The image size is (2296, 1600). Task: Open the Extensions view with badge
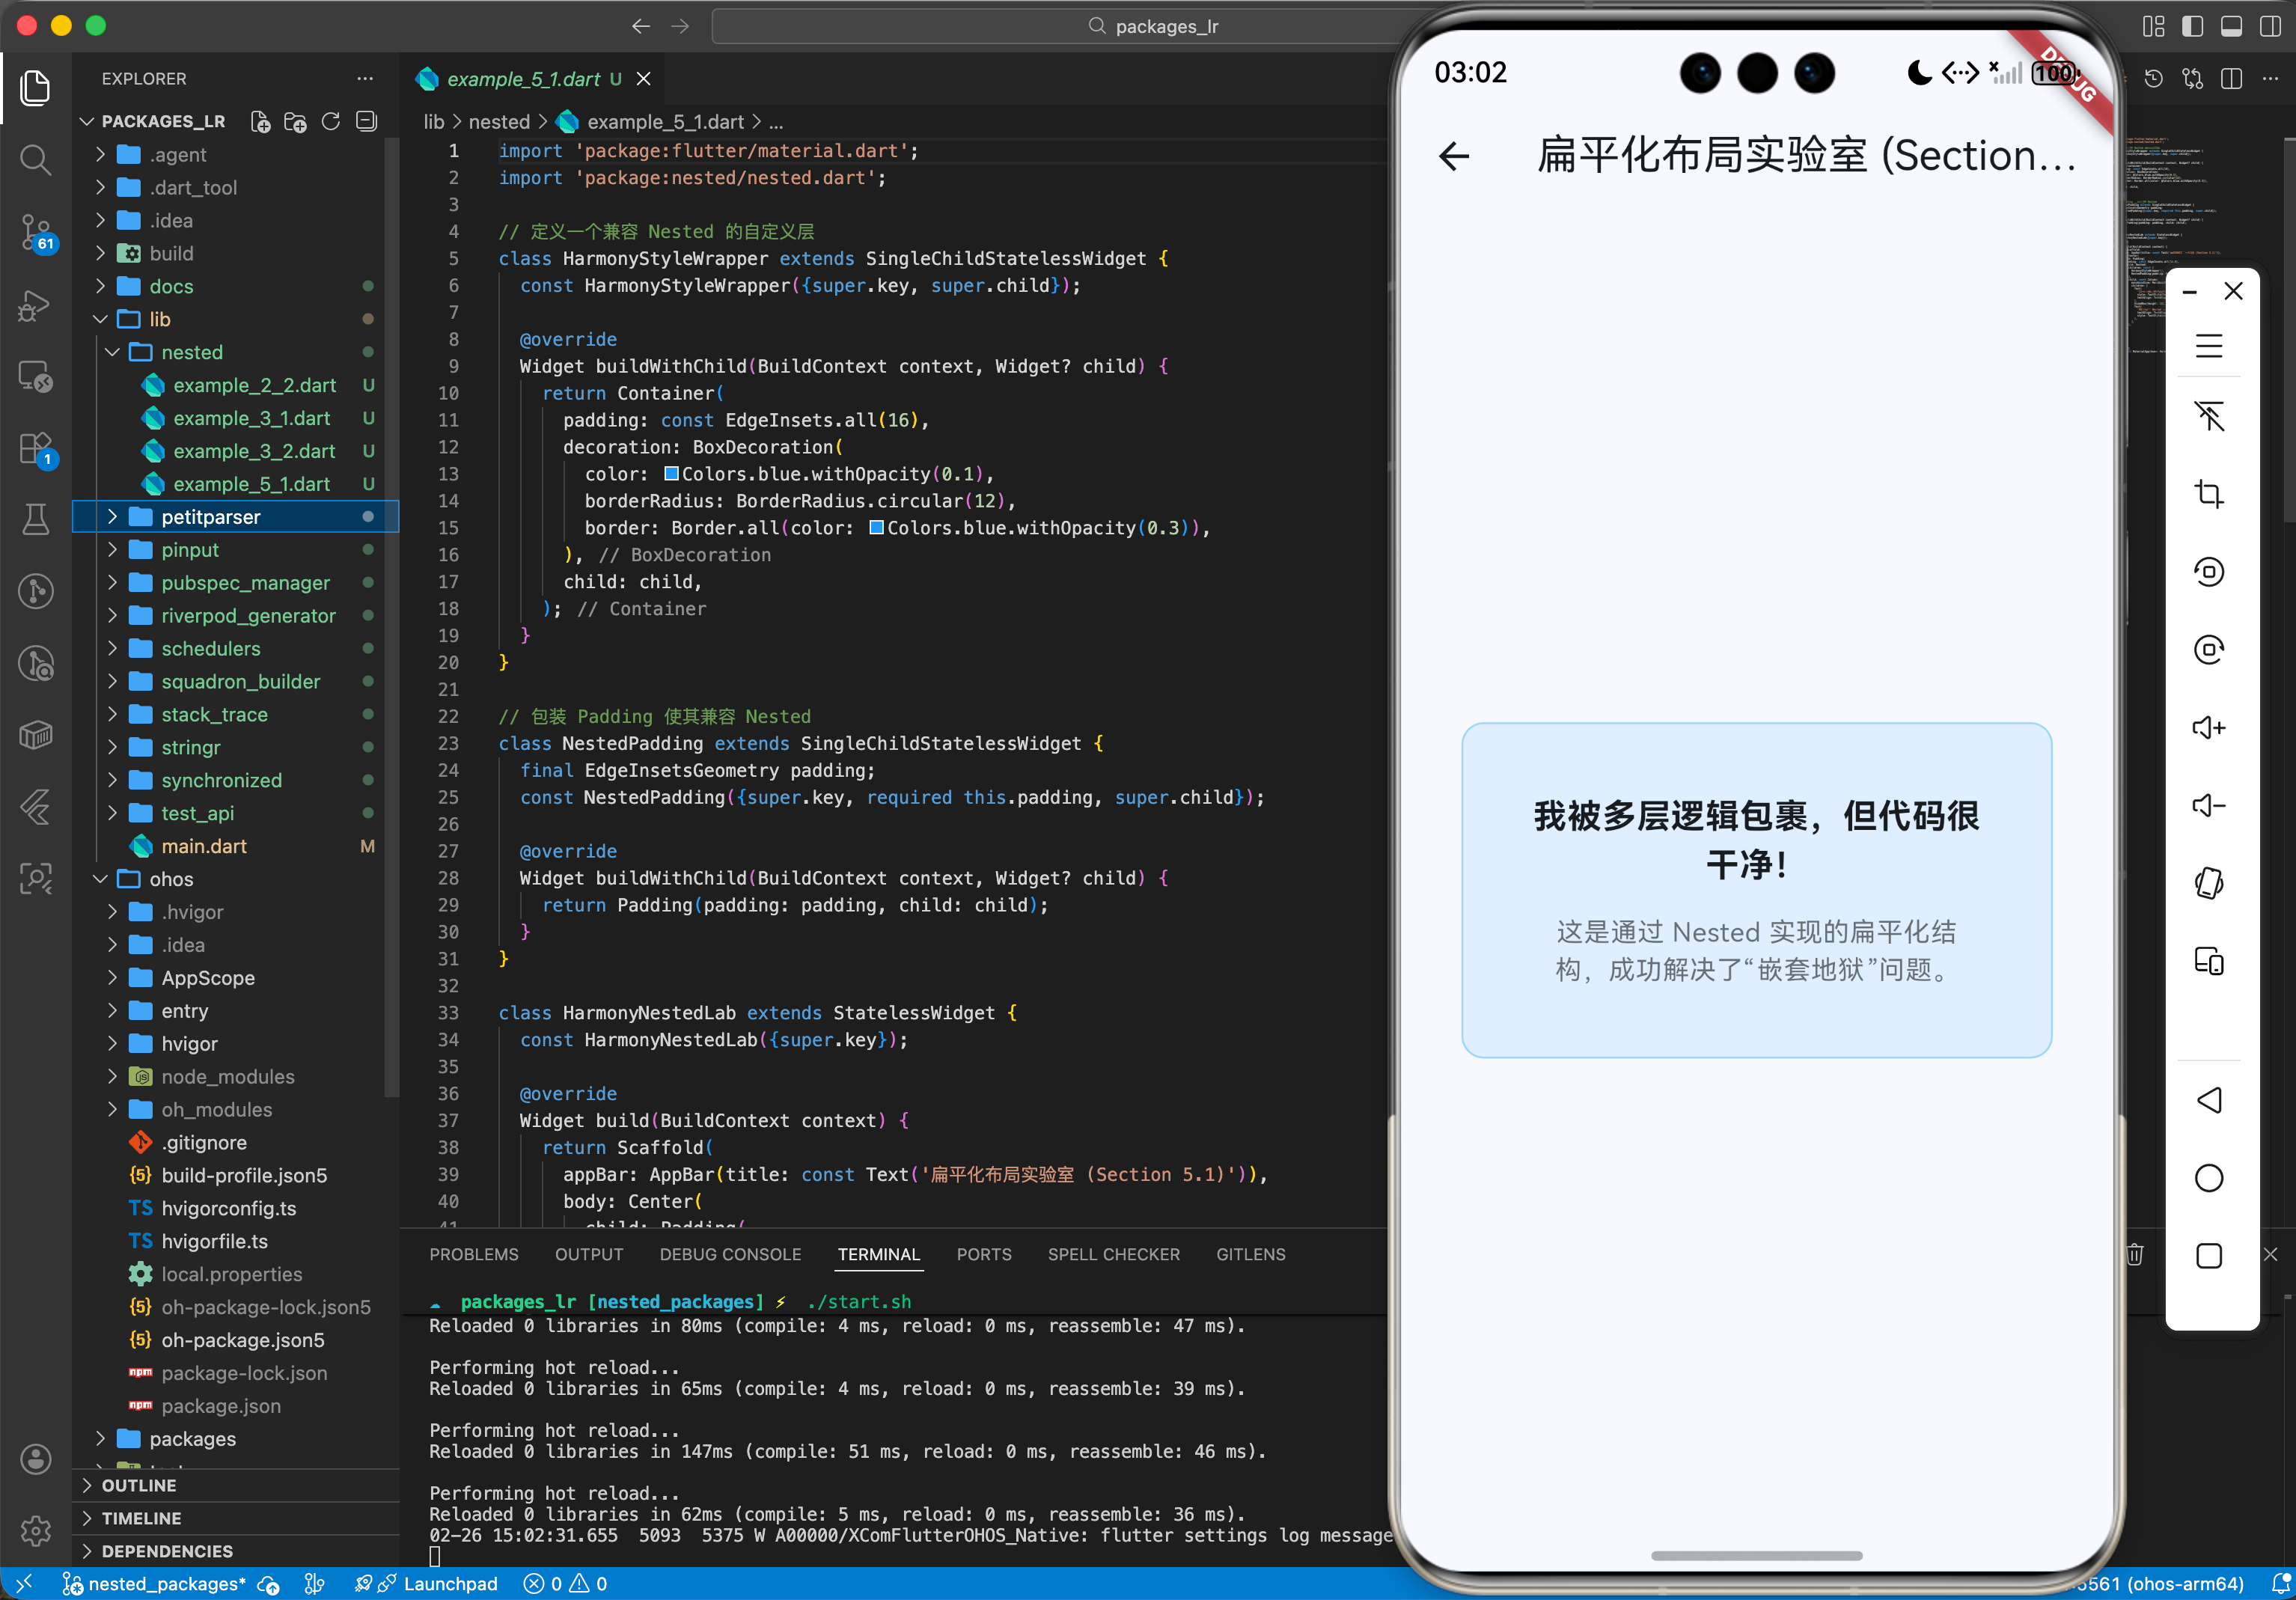pos(35,448)
